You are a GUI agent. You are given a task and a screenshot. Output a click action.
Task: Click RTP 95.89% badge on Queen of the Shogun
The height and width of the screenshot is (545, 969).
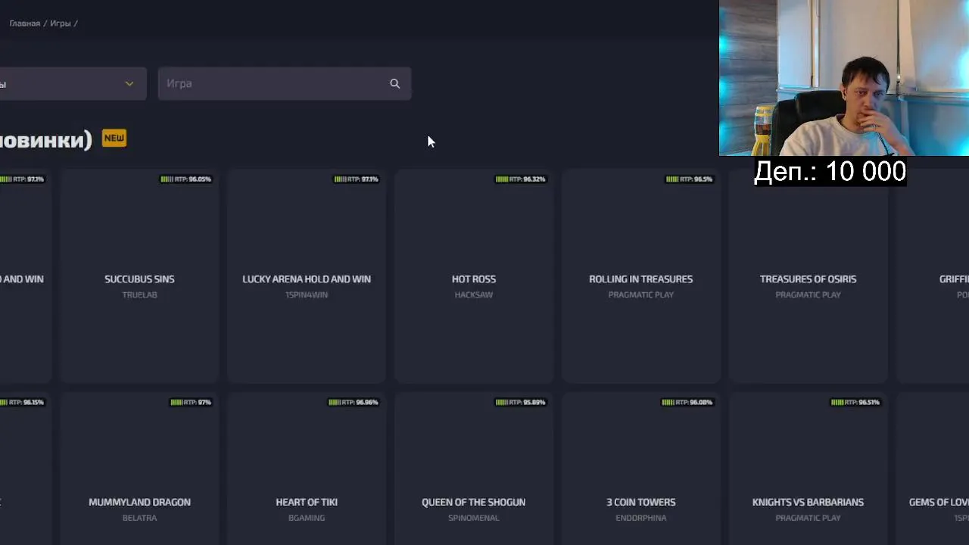(x=520, y=403)
